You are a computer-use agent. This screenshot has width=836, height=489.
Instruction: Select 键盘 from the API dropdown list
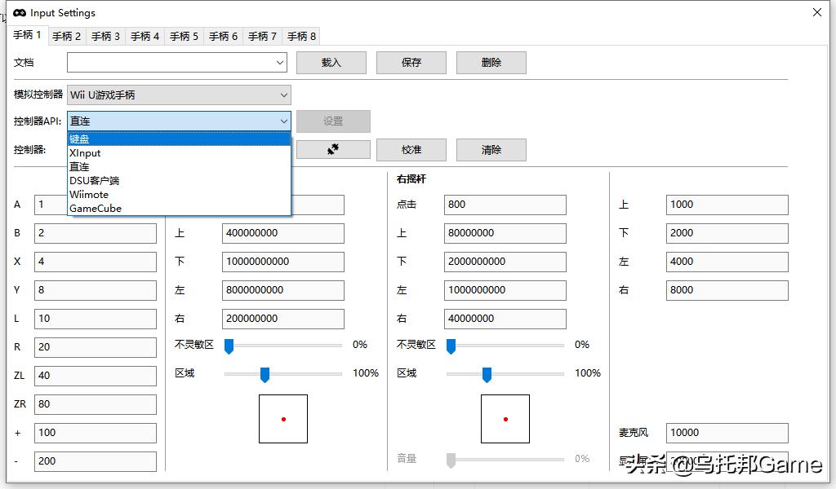click(179, 139)
